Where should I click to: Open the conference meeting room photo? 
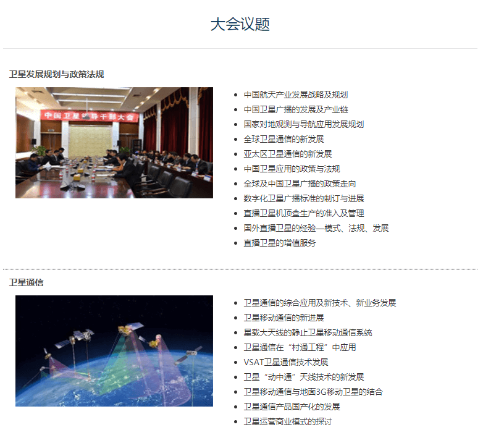(114, 143)
